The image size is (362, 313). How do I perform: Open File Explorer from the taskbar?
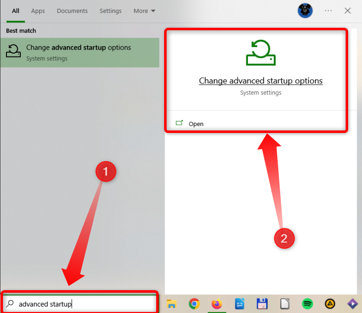(172, 304)
